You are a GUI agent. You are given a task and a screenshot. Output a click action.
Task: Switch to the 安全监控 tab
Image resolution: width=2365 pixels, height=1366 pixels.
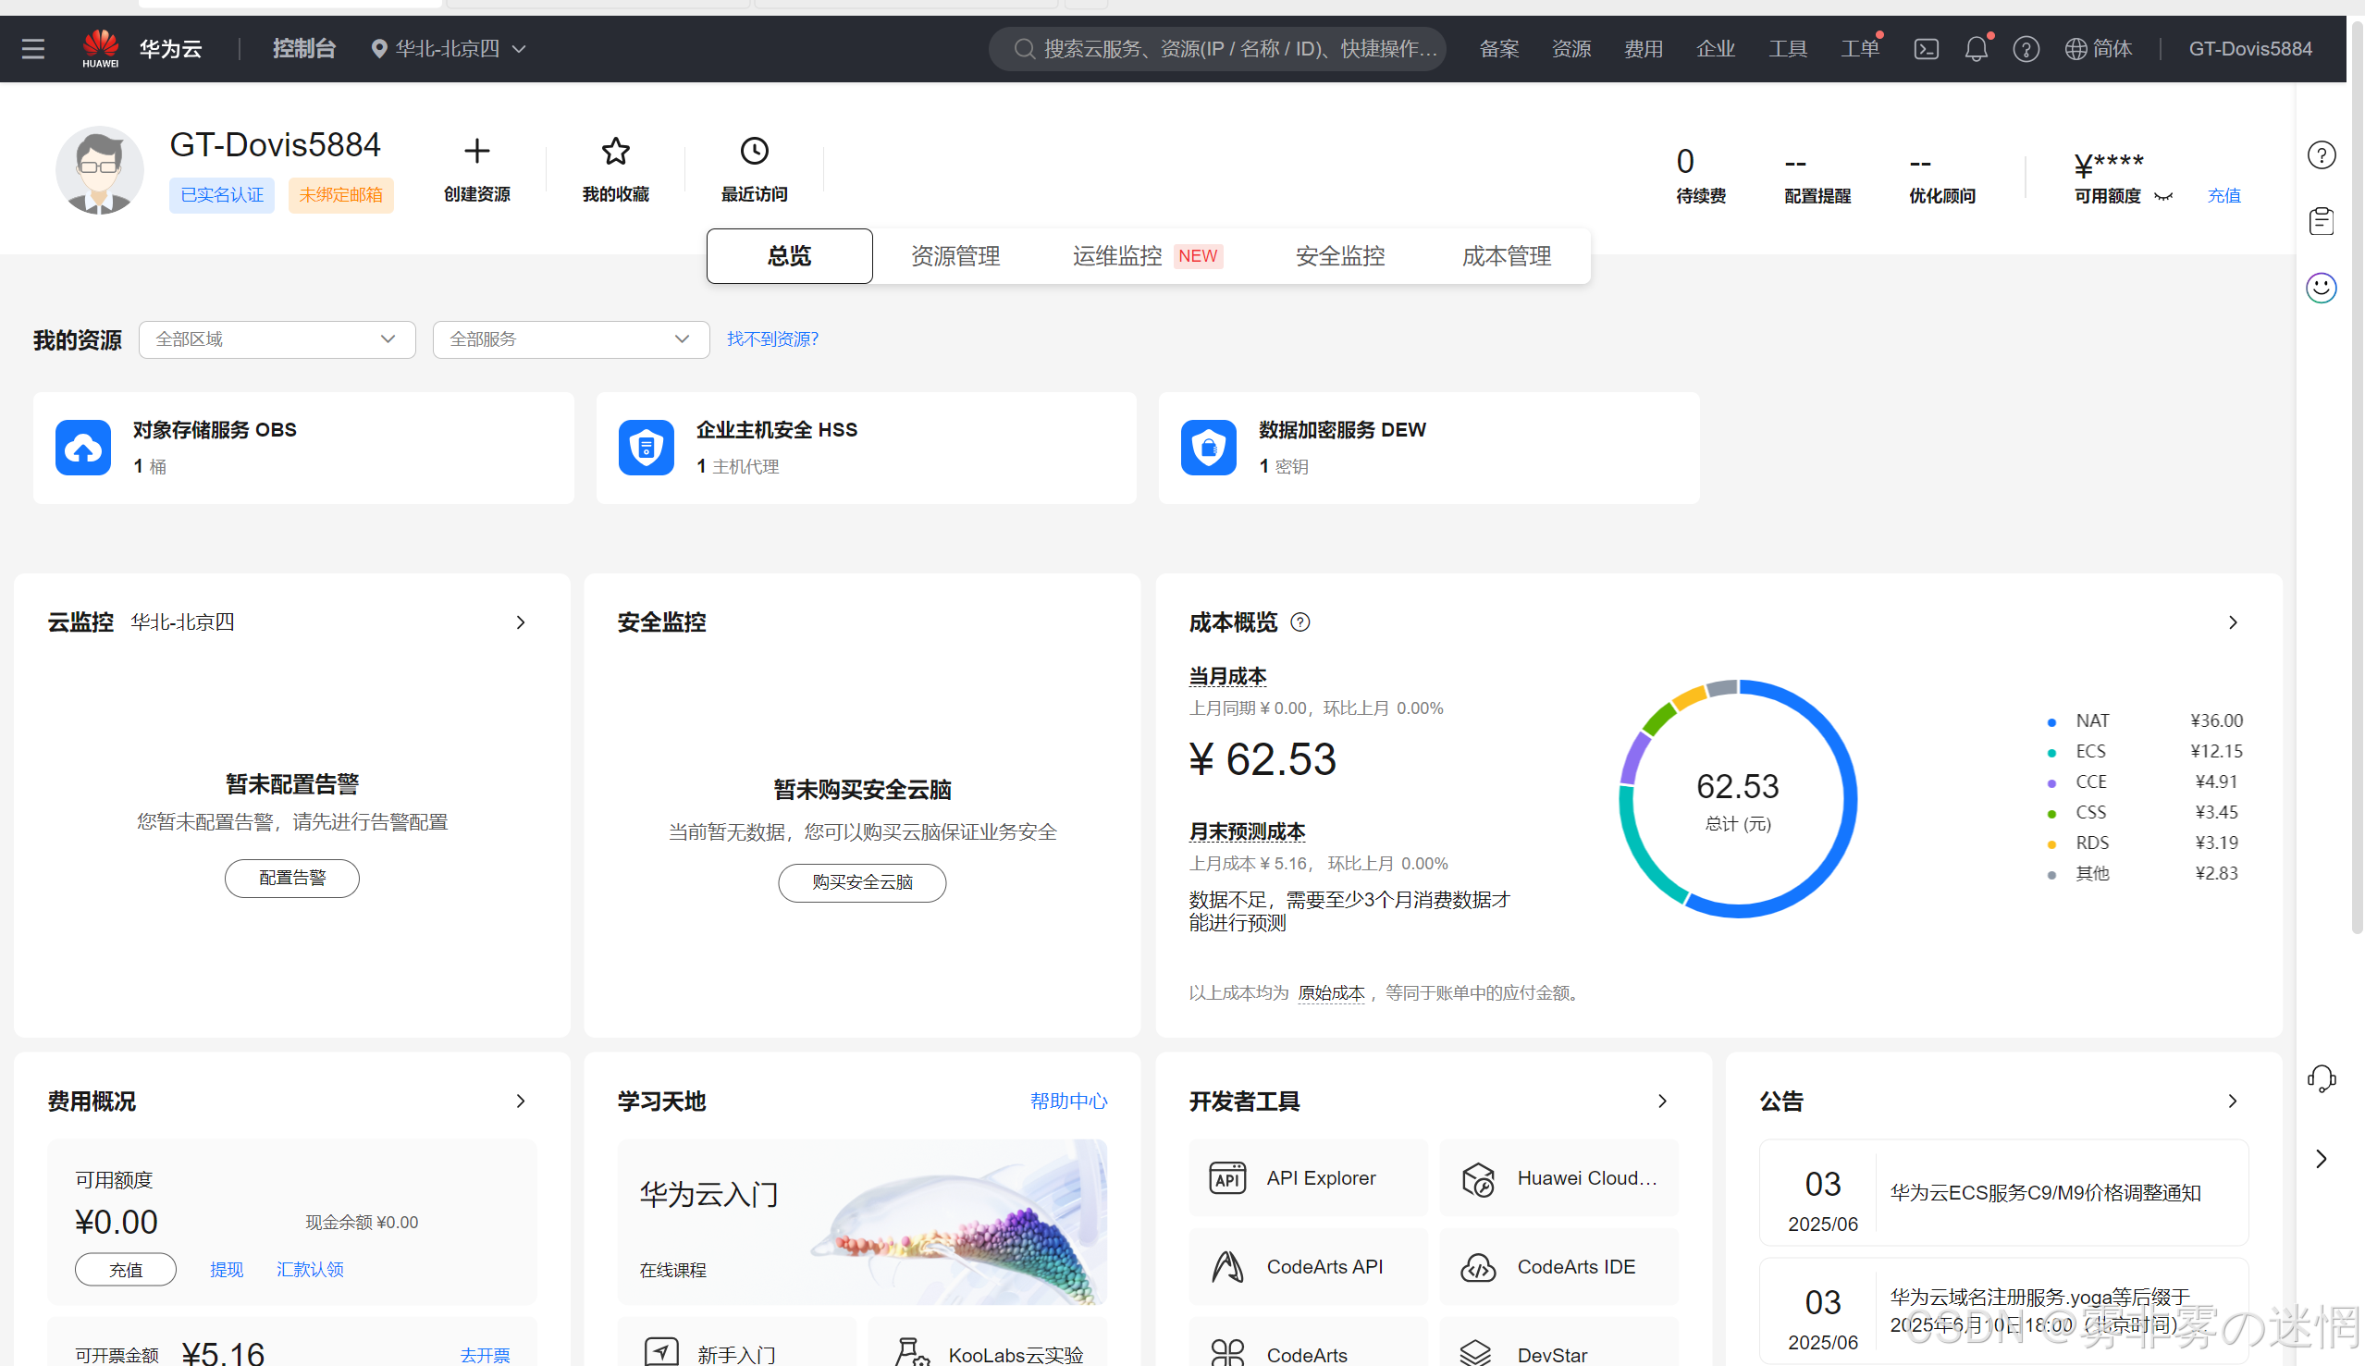coord(1339,256)
